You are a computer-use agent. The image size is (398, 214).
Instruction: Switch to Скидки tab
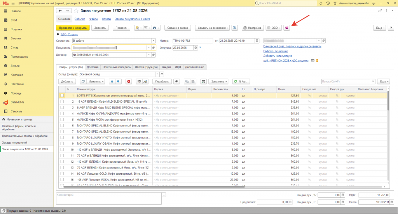166,67
